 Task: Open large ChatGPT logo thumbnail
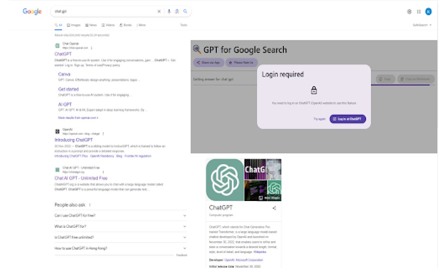[x=225, y=180]
